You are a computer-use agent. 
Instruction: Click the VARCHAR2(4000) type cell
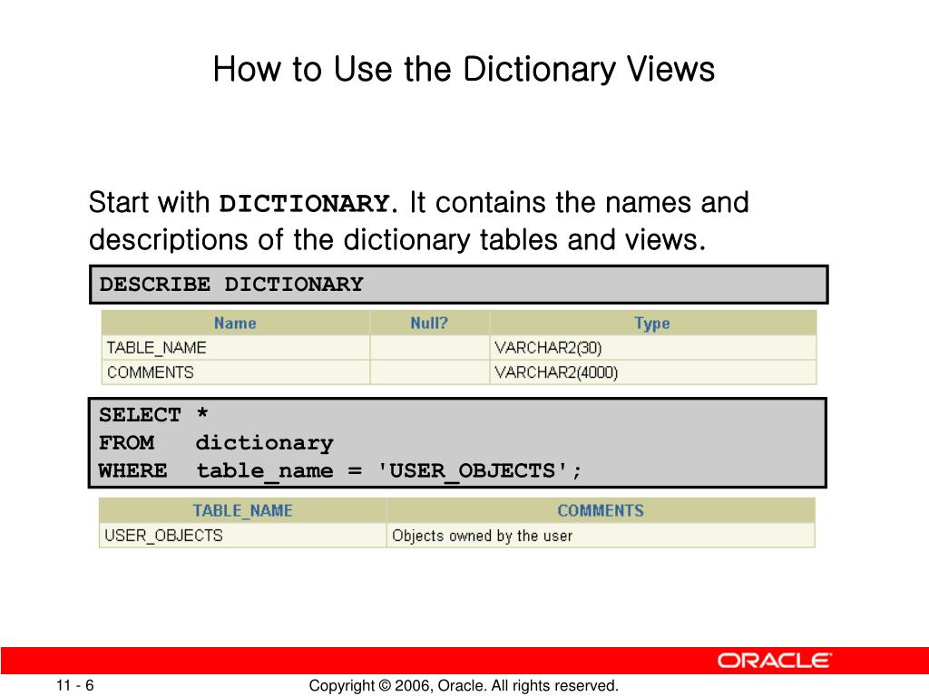click(652, 372)
